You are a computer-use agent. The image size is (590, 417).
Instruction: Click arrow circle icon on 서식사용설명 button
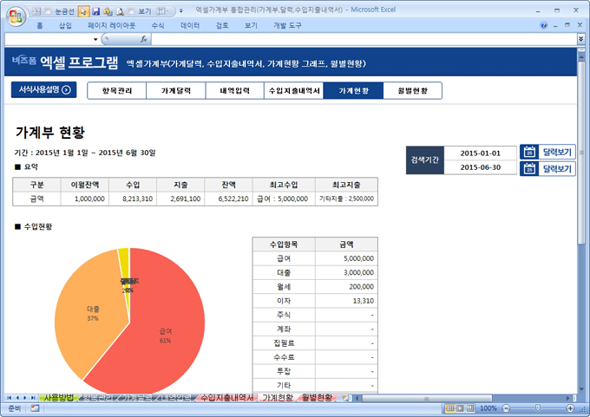click(x=66, y=89)
